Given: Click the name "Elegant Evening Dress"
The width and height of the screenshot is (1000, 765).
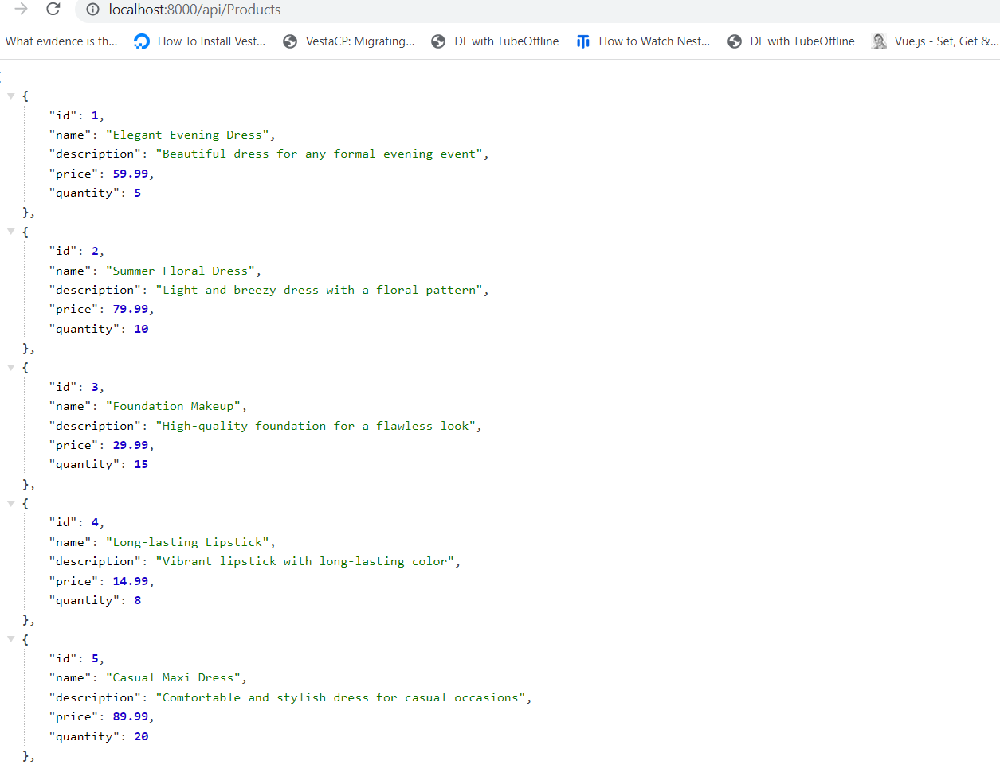Looking at the screenshot, I should point(187,135).
